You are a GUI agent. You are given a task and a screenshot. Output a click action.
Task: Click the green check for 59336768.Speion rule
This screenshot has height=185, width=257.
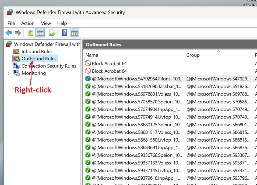click(x=88, y=155)
